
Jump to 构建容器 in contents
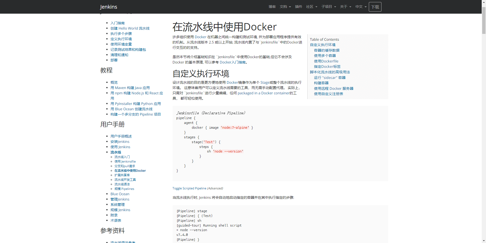click(x=321, y=83)
